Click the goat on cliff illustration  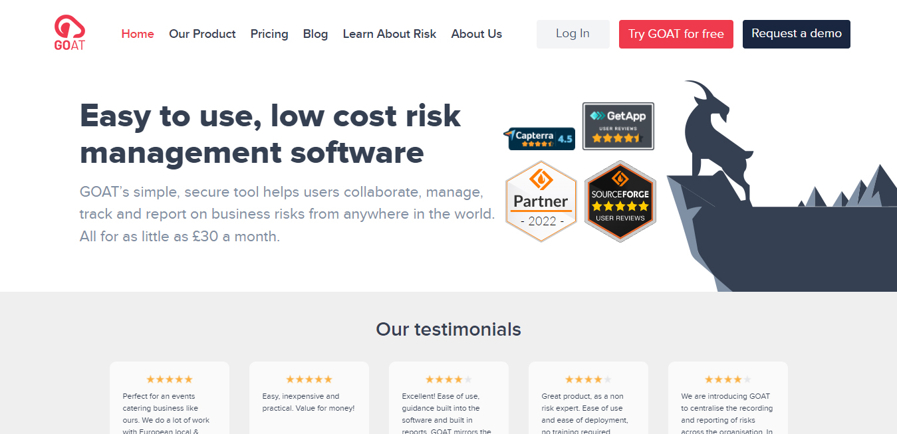click(781, 186)
